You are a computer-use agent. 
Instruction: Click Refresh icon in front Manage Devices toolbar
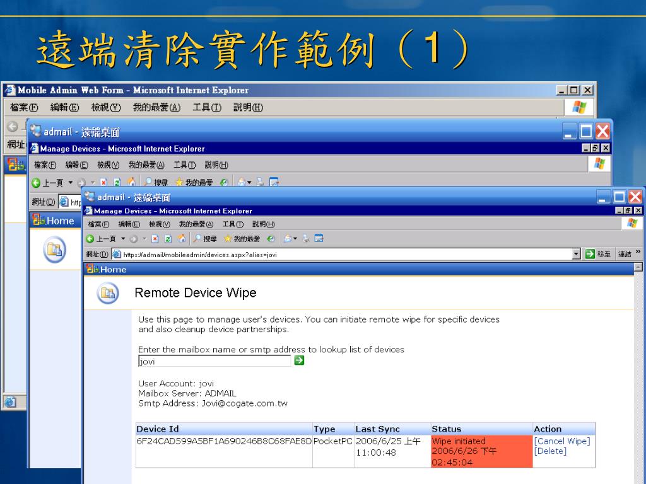168,239
